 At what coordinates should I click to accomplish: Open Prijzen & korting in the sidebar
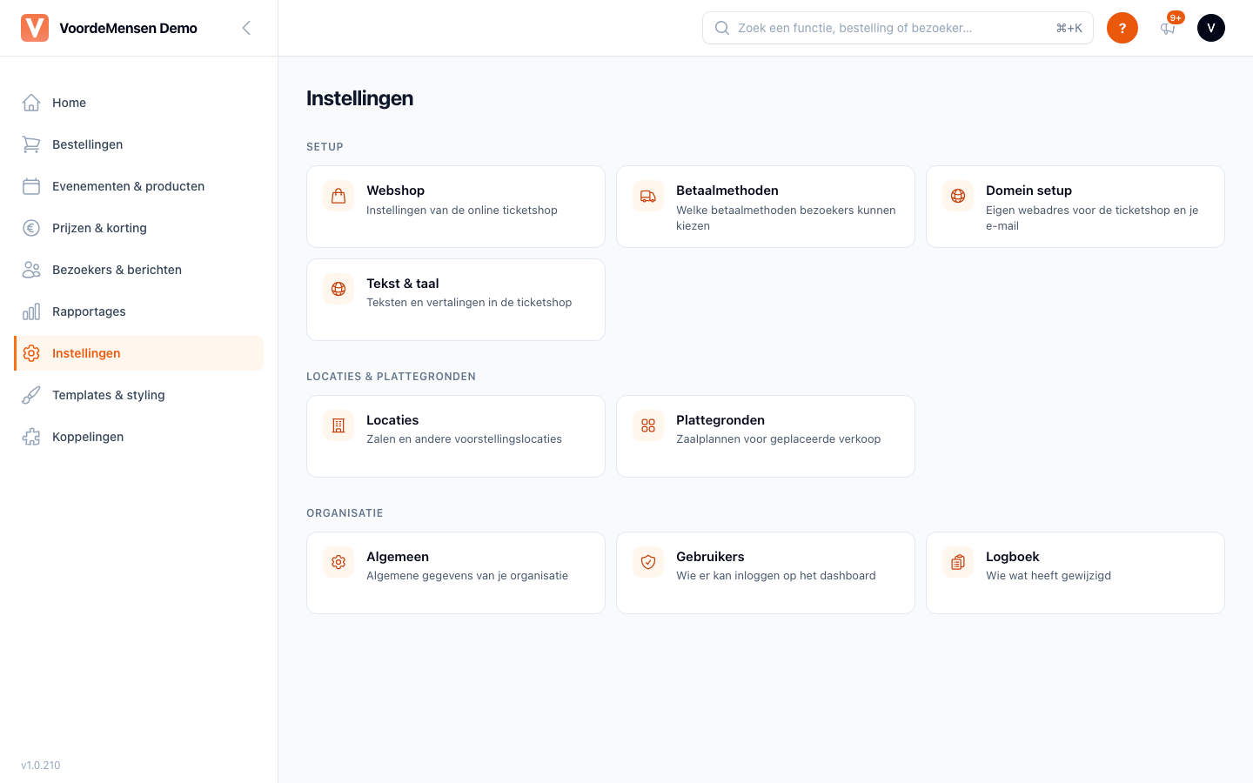tap(139, 228)
